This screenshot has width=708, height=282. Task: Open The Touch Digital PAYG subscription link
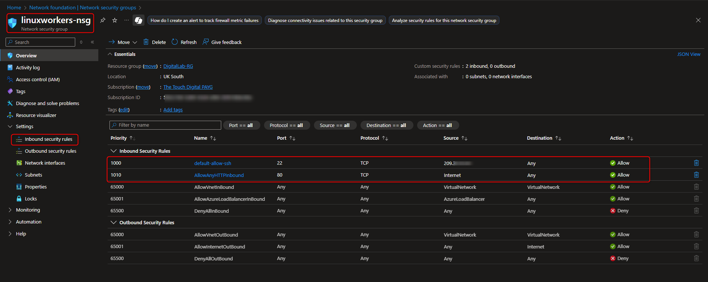[x=188, y=87]
